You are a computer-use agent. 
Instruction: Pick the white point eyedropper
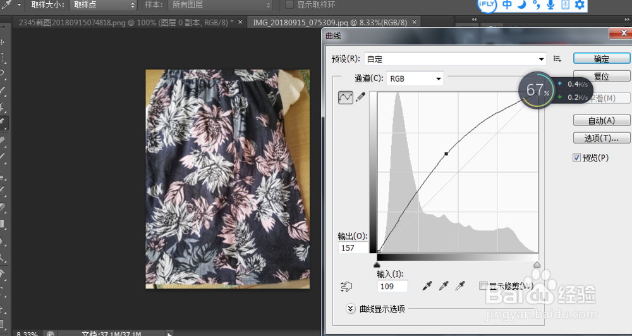[460, 286]
